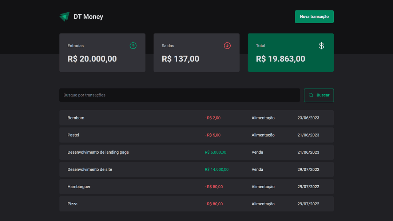Select the green up-arrow icon on Entradas card
Screen dimensions: 393x221
[x=133, y=46]
